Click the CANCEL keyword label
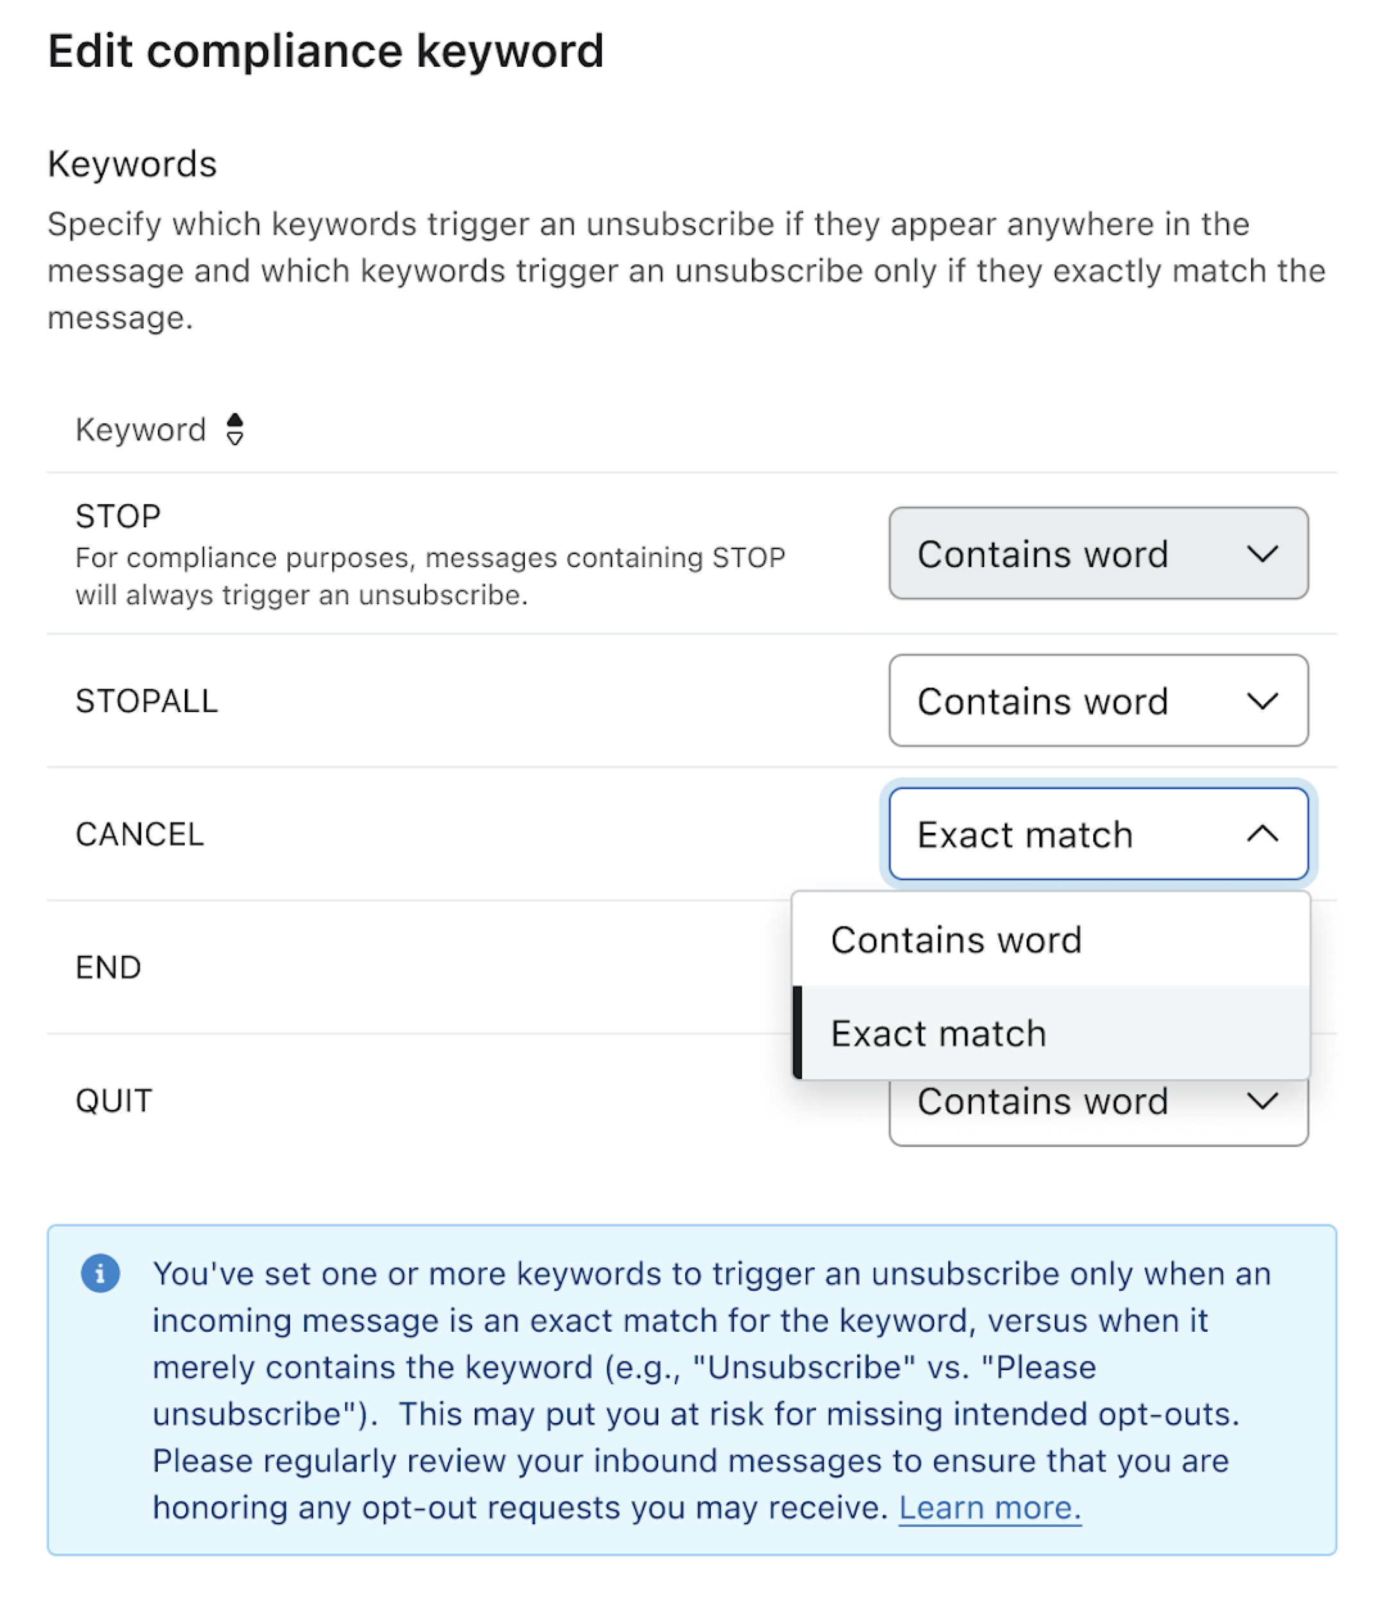The height and width of the screenshot is (1605, 1382). coord(139,835)
